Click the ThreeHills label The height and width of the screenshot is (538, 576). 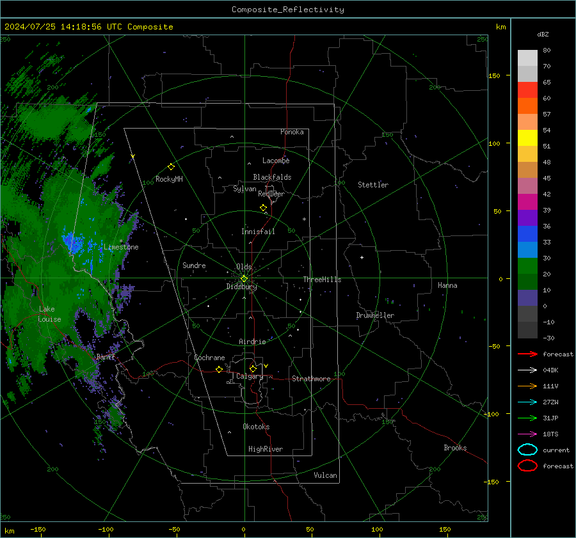coord(322,280)
